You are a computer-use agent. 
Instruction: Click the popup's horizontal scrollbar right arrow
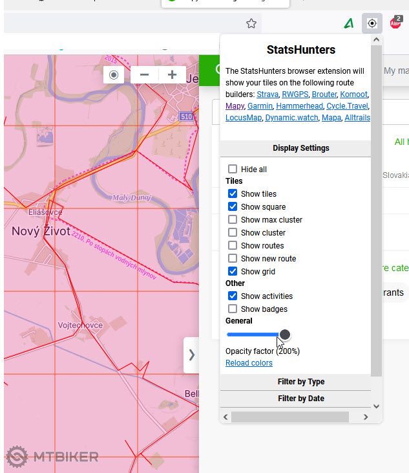(366, 417)
